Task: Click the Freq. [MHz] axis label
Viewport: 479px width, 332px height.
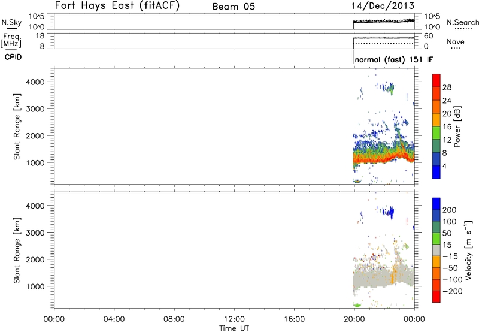Action: click(11, 40)
